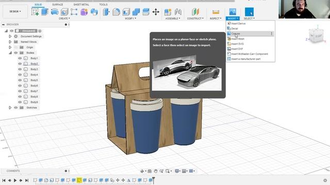Toggle visibility of the Sketches folder
Screen dimensions: 330x185
click(x=16, y=107)
